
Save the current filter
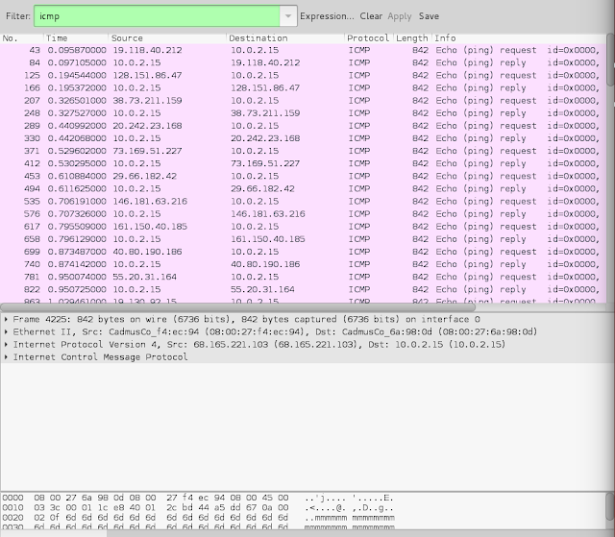pyautogui.click(x=429, y=16)
